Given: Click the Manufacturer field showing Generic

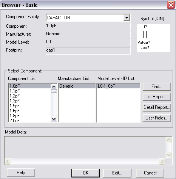Looking at the screenshot, I should pos(88,35).
